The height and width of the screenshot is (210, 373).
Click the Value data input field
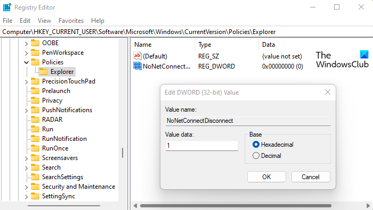pyautogui.click(x=202, y=146)
